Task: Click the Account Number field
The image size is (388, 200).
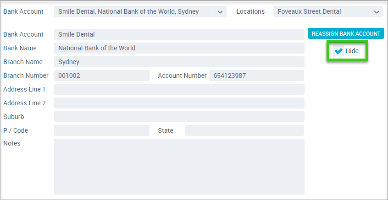Action: (256, 76)
